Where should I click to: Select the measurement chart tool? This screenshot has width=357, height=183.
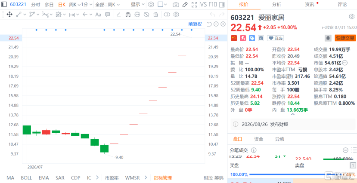pyautogui.click(x=58, y=15)
